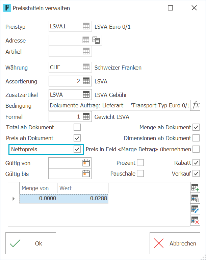Open the Preistyp lookup table icon
Image resolution: width=206 pixels, height=260 pixels.
click(x=86, y=26)
